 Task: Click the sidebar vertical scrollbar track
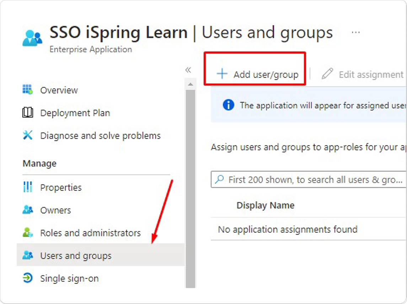[191, 189]
